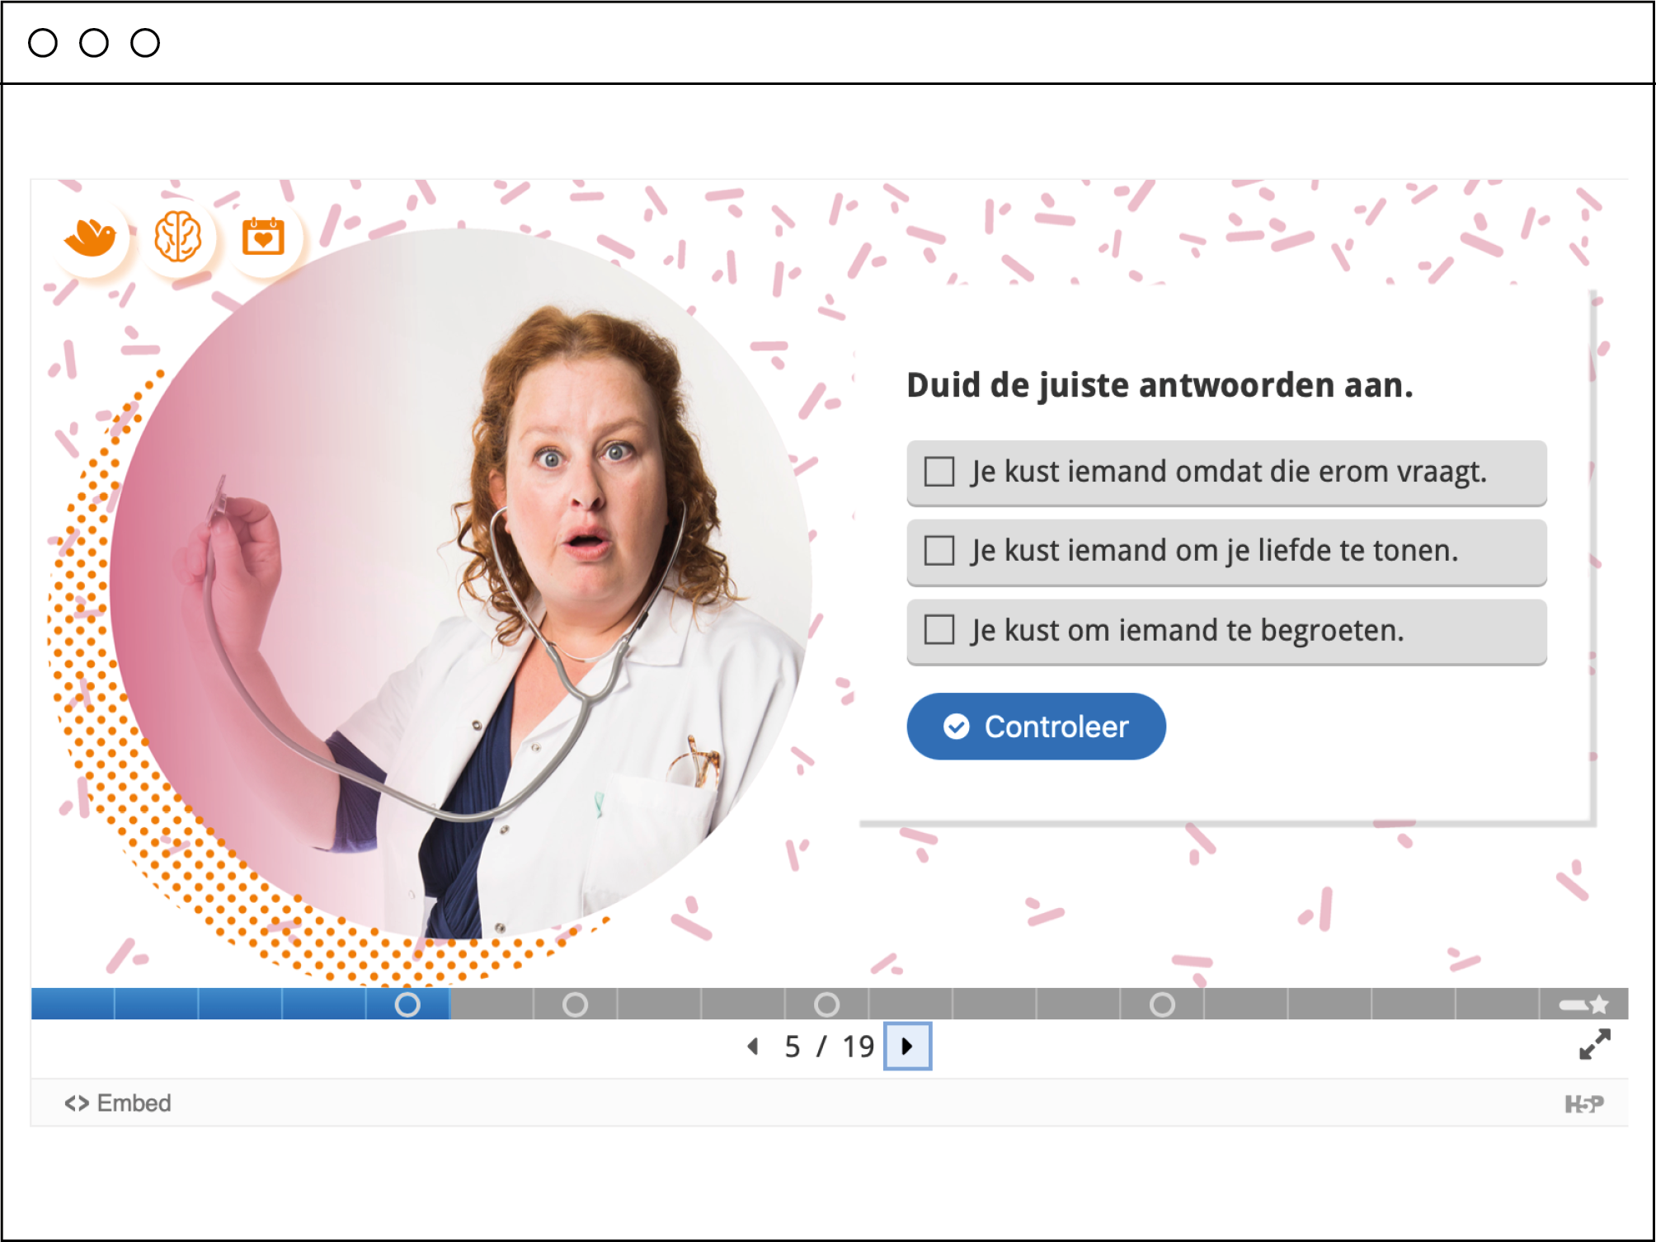1656x1242 pixels.
Task: Go to previous slide arrow
Action: 752,1046
